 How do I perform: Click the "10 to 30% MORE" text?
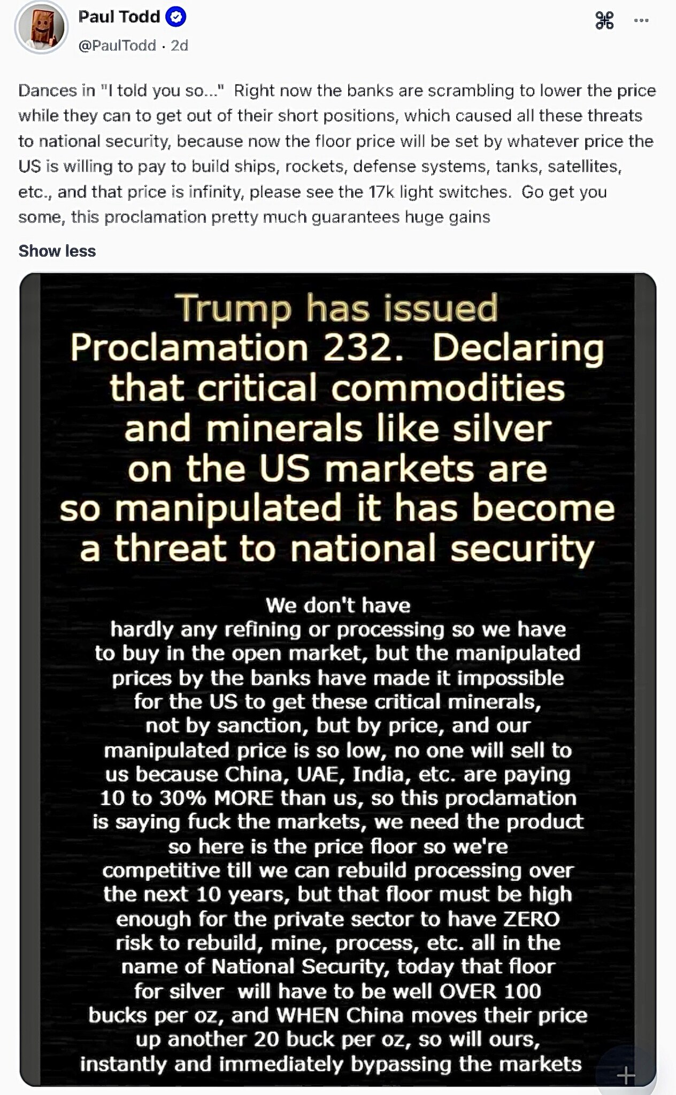tap(187, 798)
